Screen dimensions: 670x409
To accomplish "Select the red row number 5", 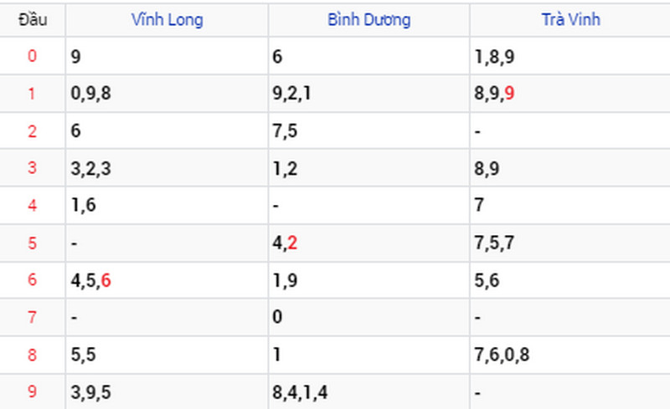I will 32,243.
